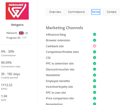122x105 pixels.
Task: Click the Webgains program name text
Action: (17, 25)
